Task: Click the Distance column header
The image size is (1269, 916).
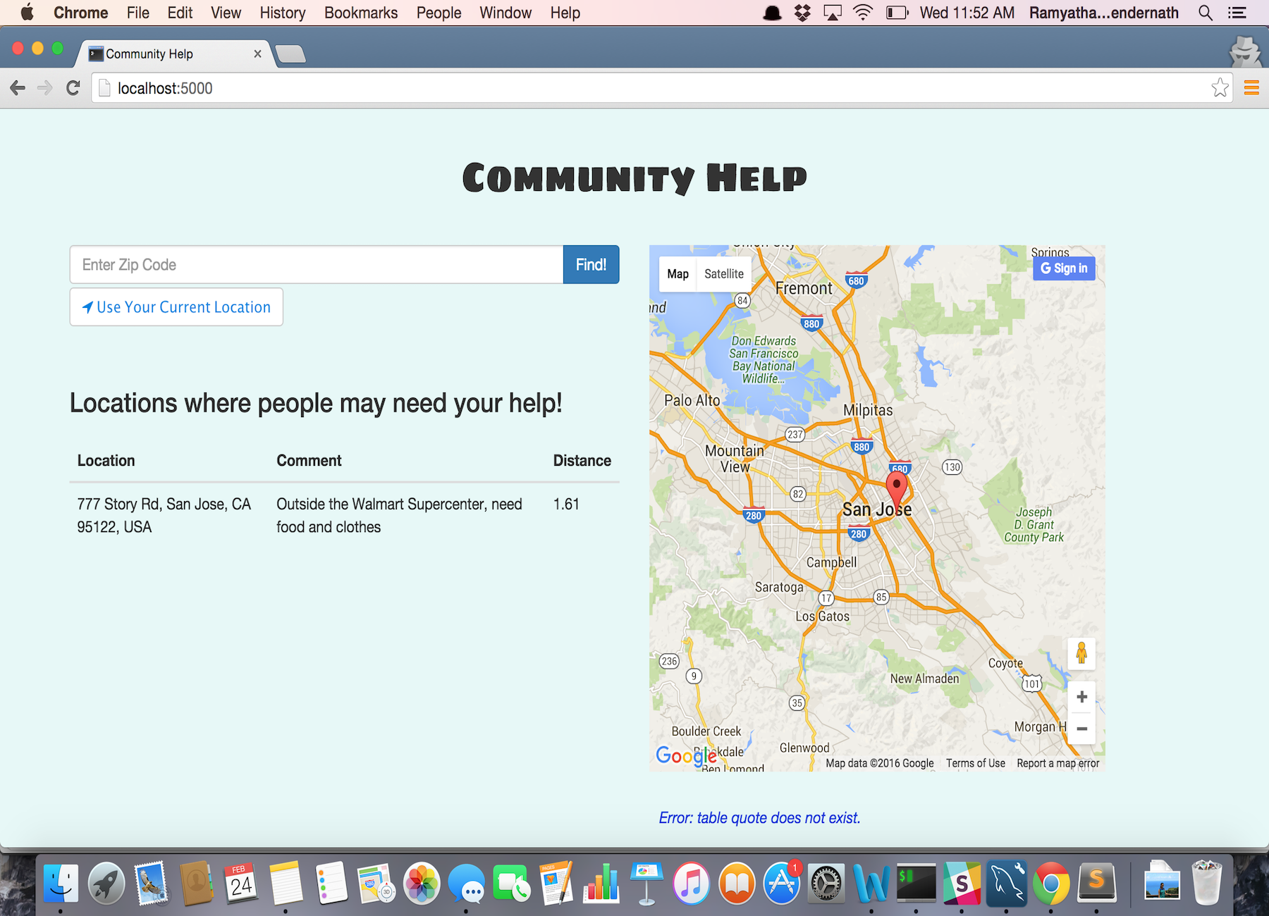Action: click(x=582, y=460)
